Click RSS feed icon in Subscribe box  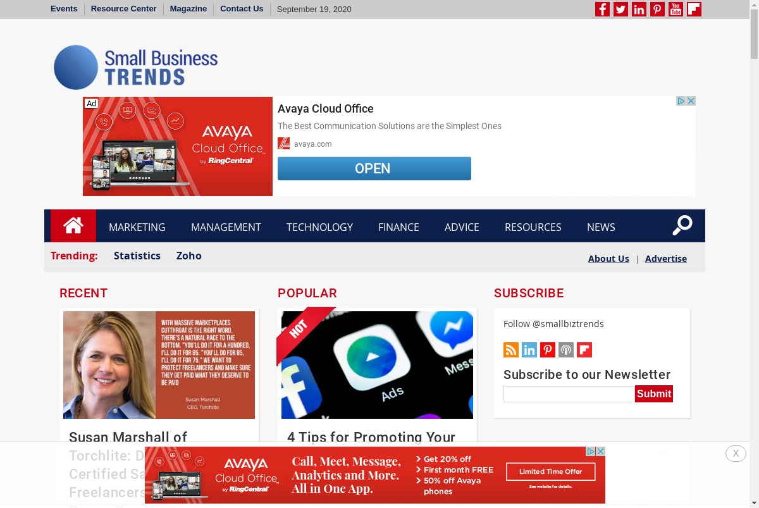pos(511,350)
